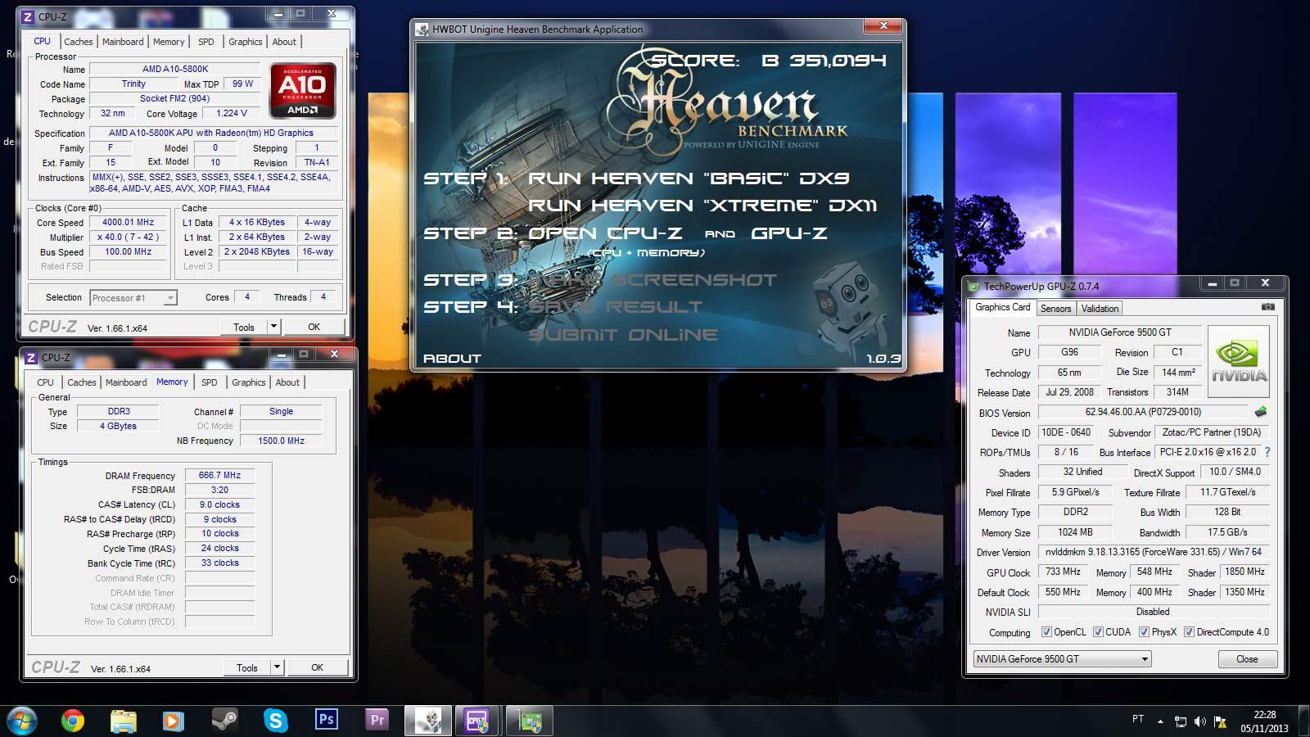Toggle PhysX checkbox in GPU-Z

pos(1144,632)
